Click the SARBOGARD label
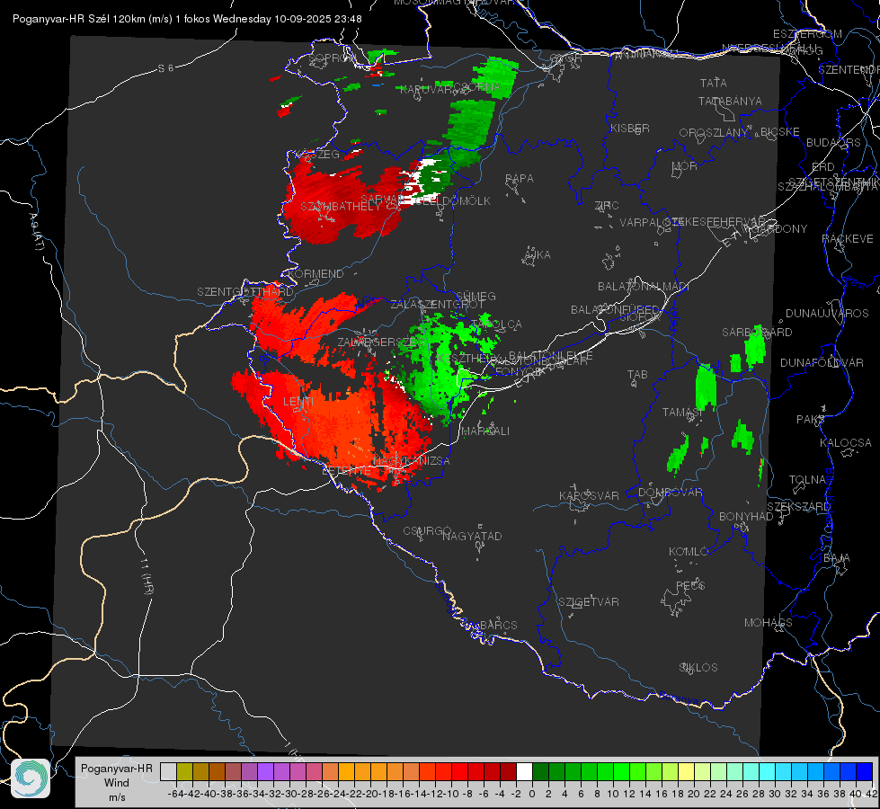 (757, 333)
